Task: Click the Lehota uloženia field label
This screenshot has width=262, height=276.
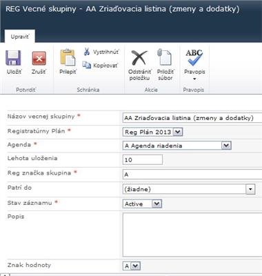Action: (x=32, y=158)
